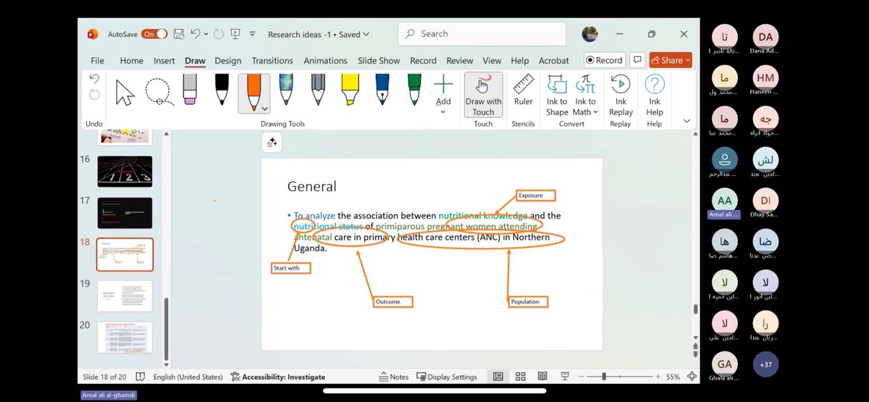Click the 55% zoom level
This screenshot has height=402, width=869.
click(x=673, y=377)
